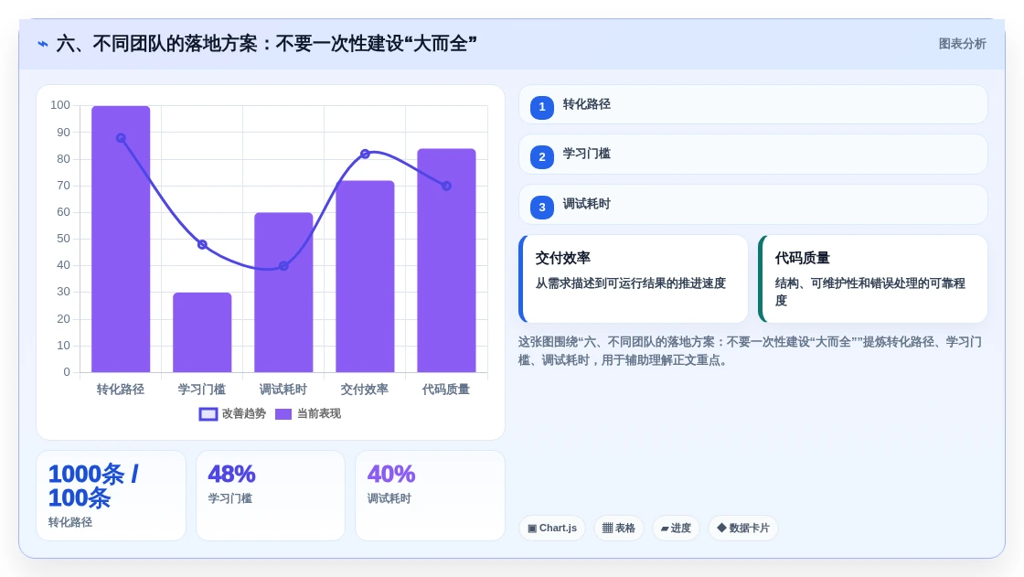Open the 调试耗时 list item
Image resolution: width=1024 pixels, height=577 pixels.
click(x=753, y=205)
